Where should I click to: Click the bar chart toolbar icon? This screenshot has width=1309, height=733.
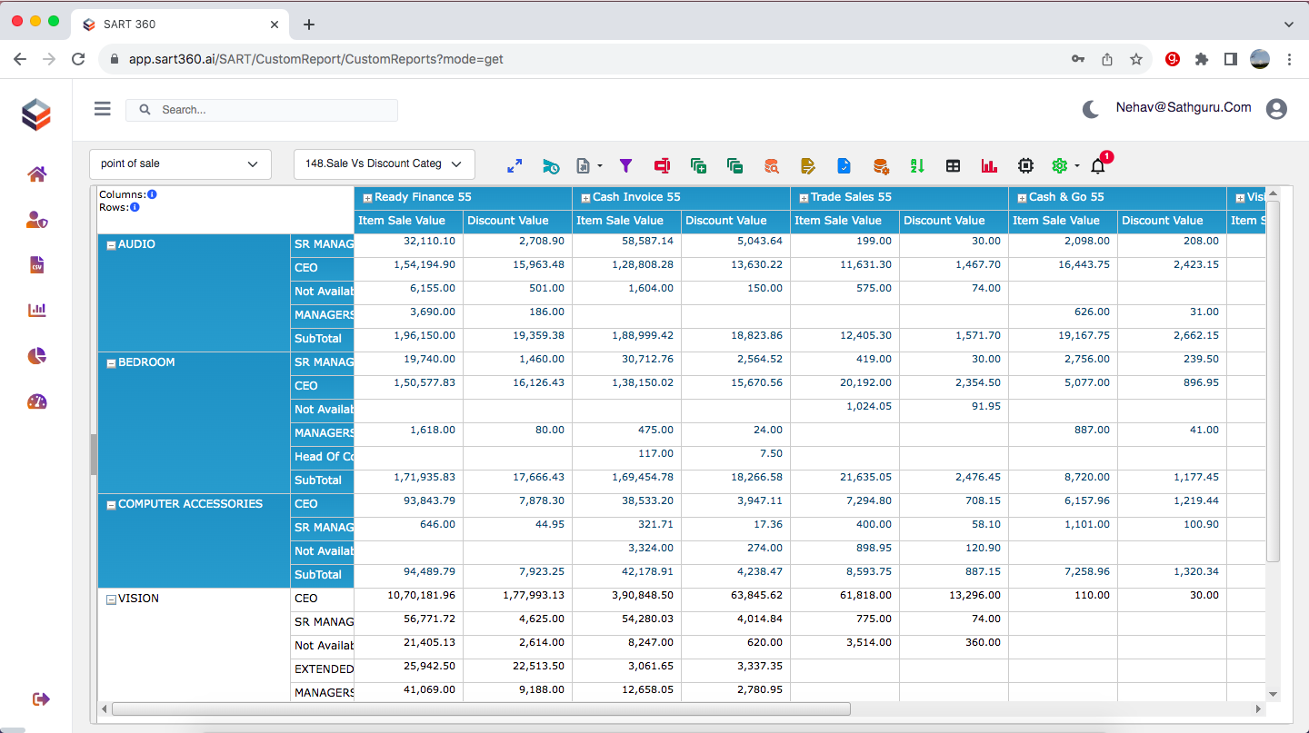coord(989,165)
